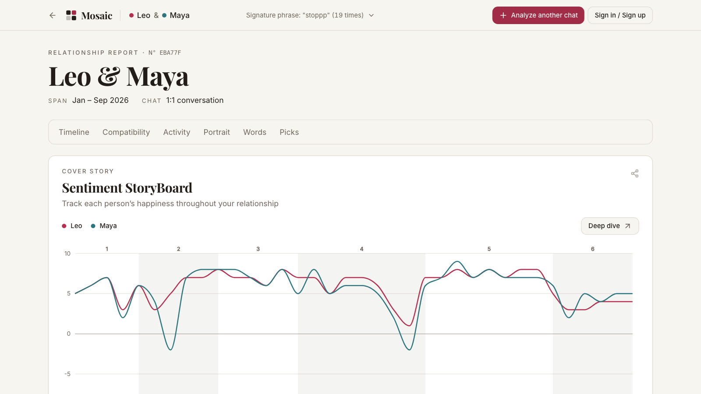Open the Words tab

255,132
